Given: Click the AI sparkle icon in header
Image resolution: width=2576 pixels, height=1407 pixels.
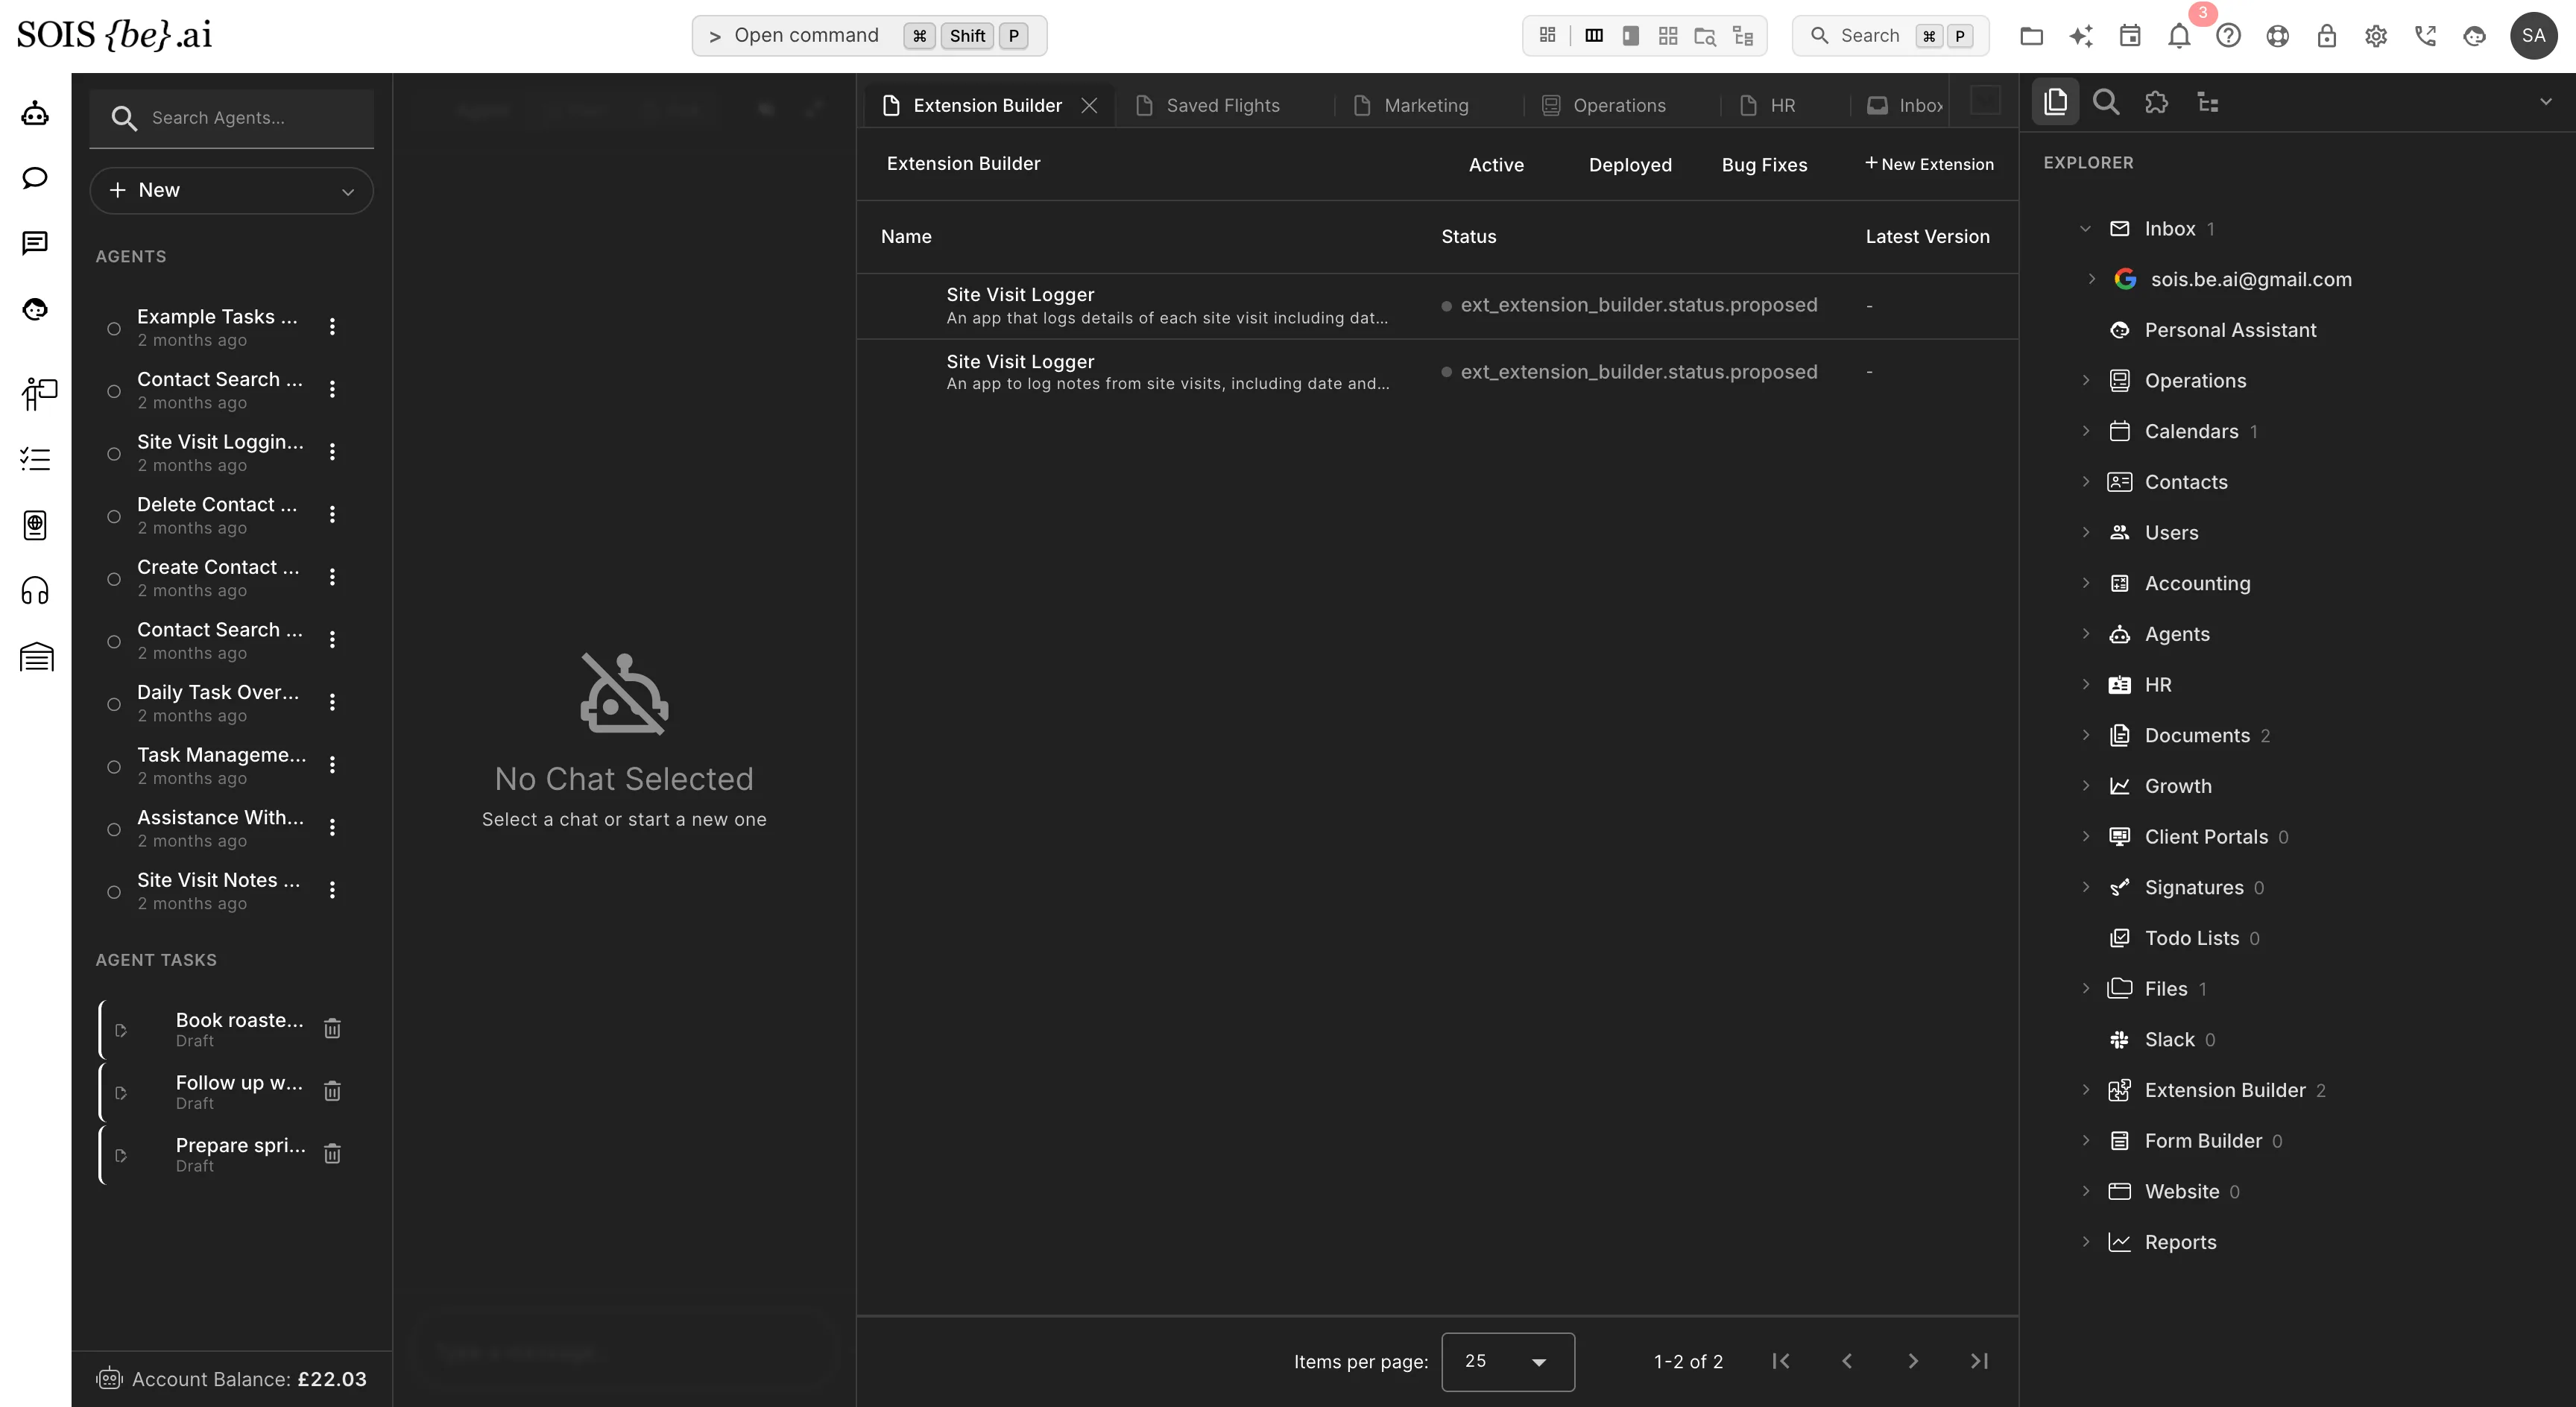Looking at the screenshot, I should [2081, 36].
